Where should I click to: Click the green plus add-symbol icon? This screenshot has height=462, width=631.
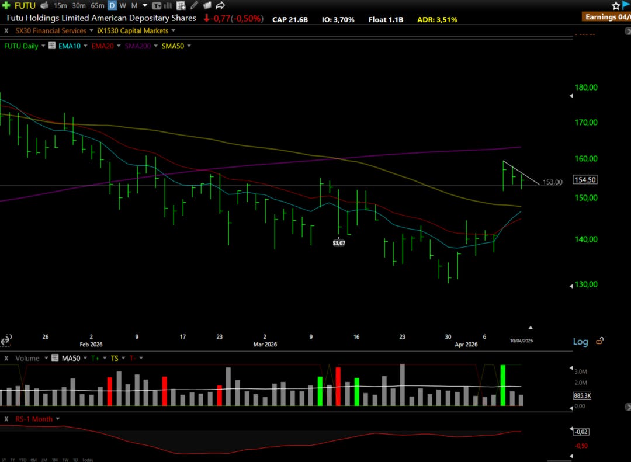point(6,5)
